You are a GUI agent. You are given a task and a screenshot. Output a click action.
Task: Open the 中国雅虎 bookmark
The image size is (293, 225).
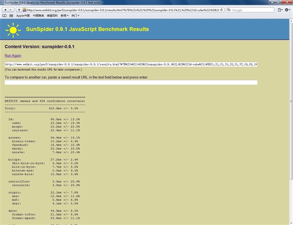click(38, 15)
